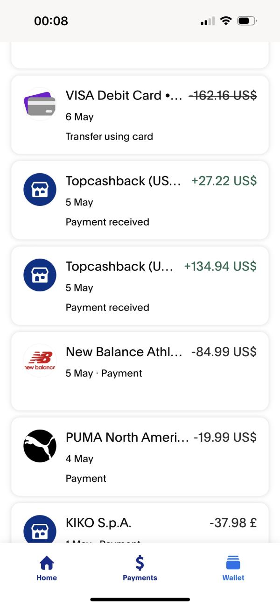Open the Wallet tab label

pyautogui.click(x=233, y=578)
